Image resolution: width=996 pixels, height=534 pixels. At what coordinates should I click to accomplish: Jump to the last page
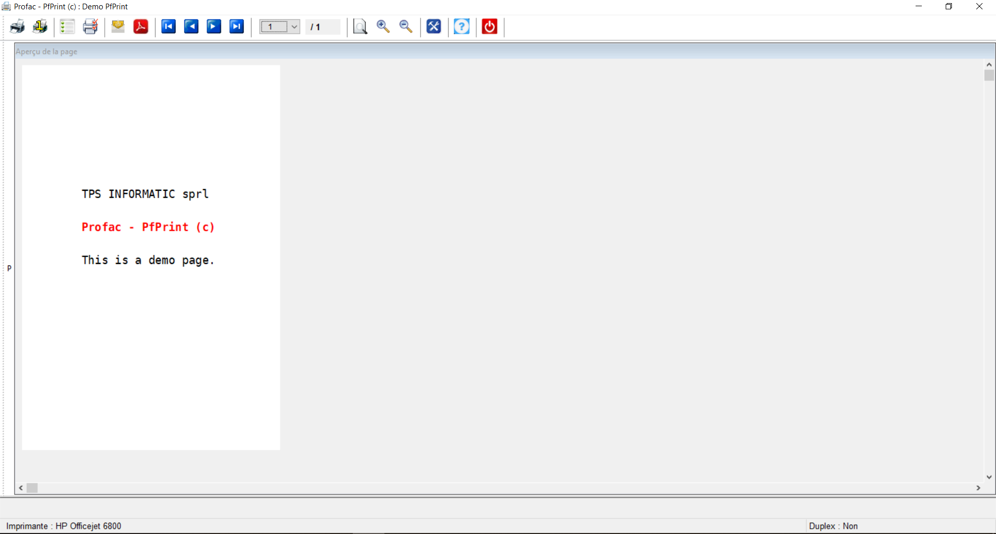coord(237,26)
